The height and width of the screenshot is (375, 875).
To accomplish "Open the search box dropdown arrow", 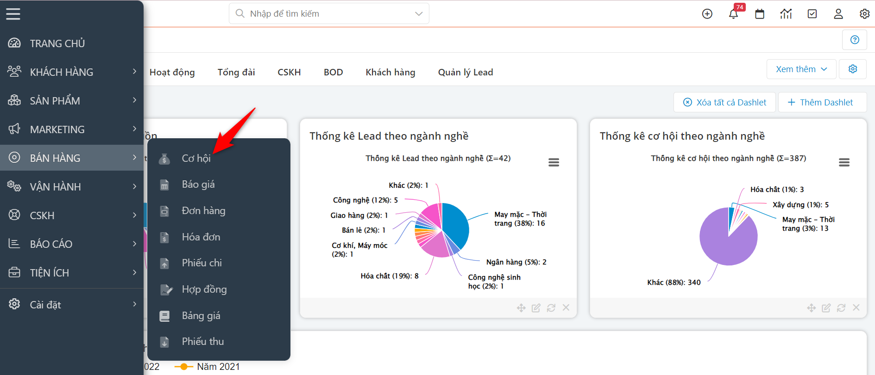I will coord(419,14).
